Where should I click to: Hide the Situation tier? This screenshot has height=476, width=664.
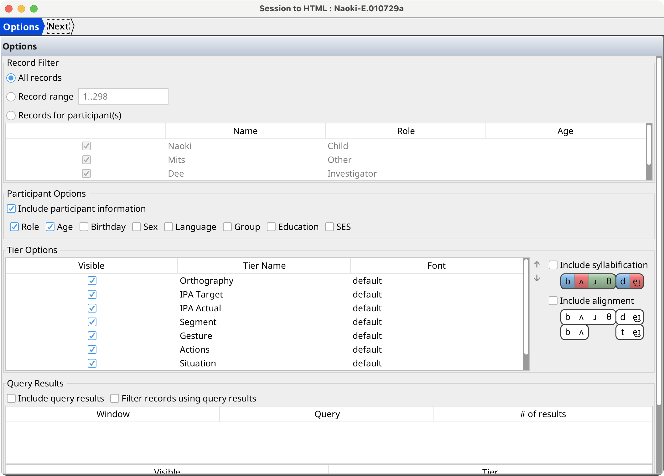click(x=92, y=363)
